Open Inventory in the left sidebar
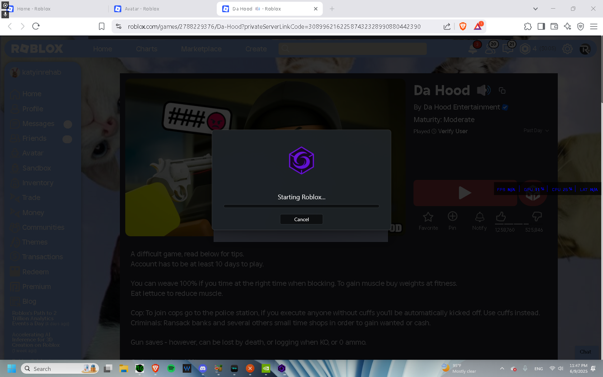The height and width of the screenshot is (377, 603). pos(32,183)
